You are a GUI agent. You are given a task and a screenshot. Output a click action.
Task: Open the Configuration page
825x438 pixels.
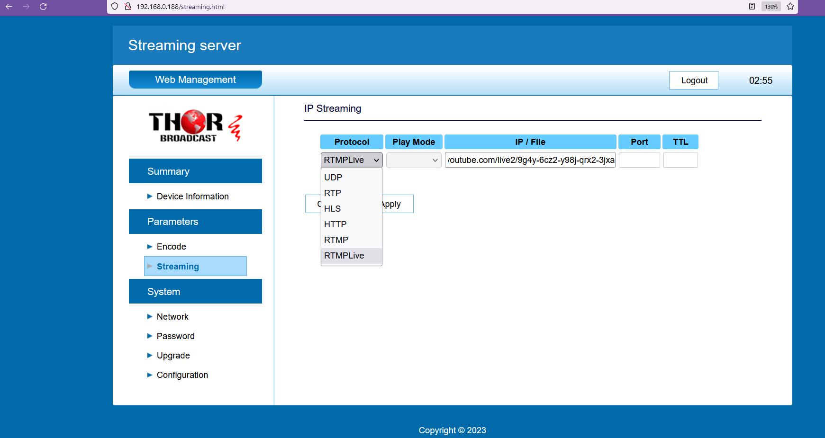(x=182, y=375)
